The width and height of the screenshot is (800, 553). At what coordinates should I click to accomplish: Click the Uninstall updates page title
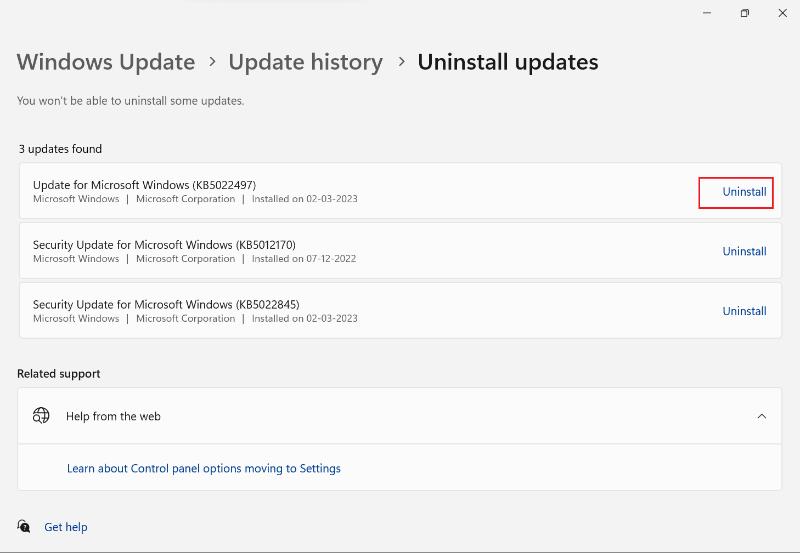point(508,62)
